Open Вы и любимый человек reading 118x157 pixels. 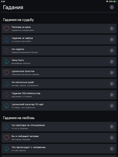pyautogui.click(x=59, y=138)
